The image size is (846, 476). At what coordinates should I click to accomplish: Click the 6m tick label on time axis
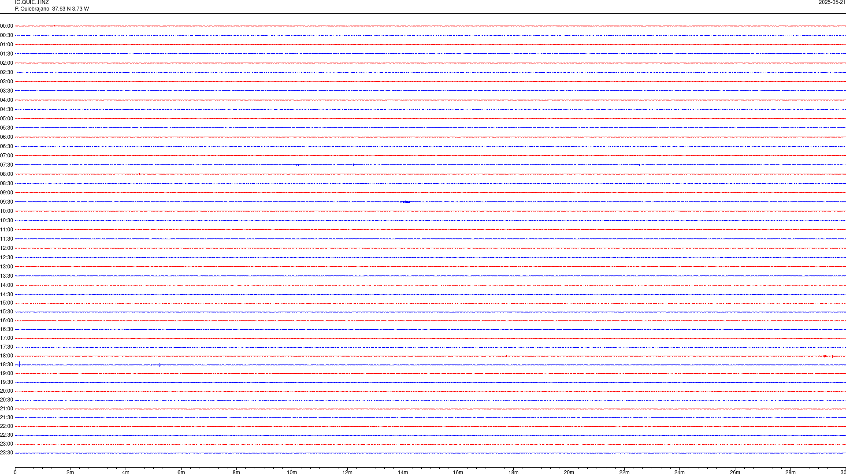(181, 472)
